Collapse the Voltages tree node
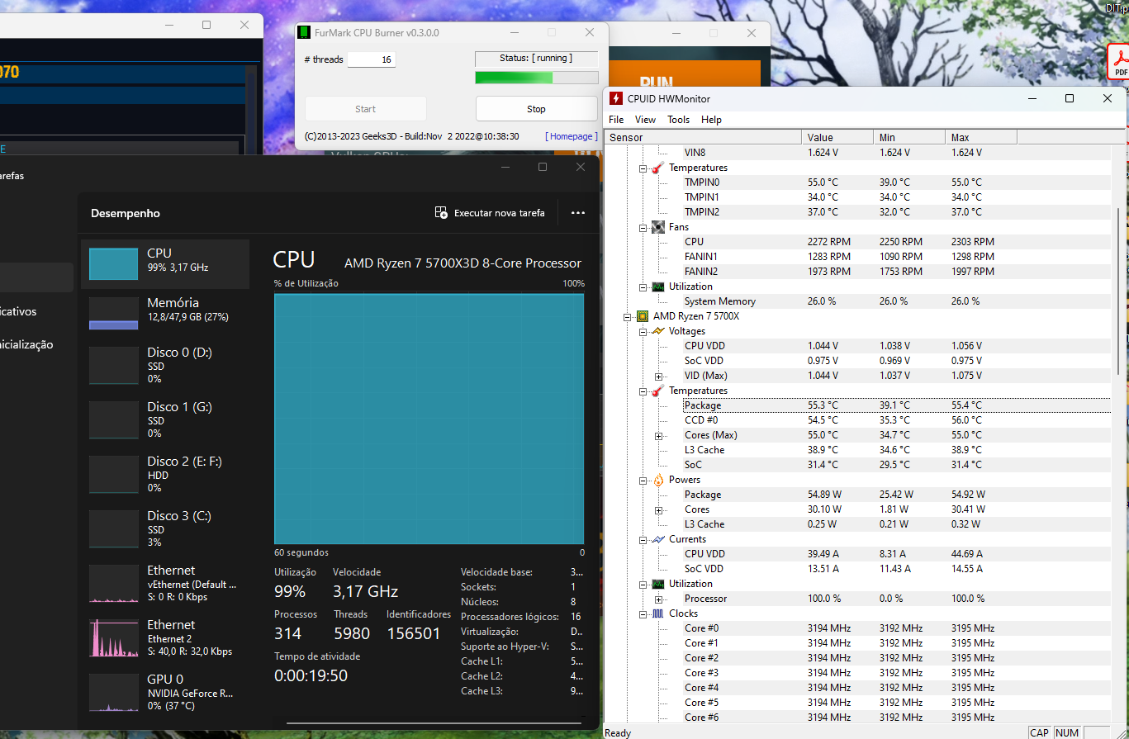The width and height of the screenshot is (1129, 739). click(643, 331)
